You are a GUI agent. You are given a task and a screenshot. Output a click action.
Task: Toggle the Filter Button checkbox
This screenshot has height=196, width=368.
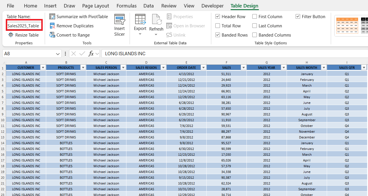pos(298,16)
